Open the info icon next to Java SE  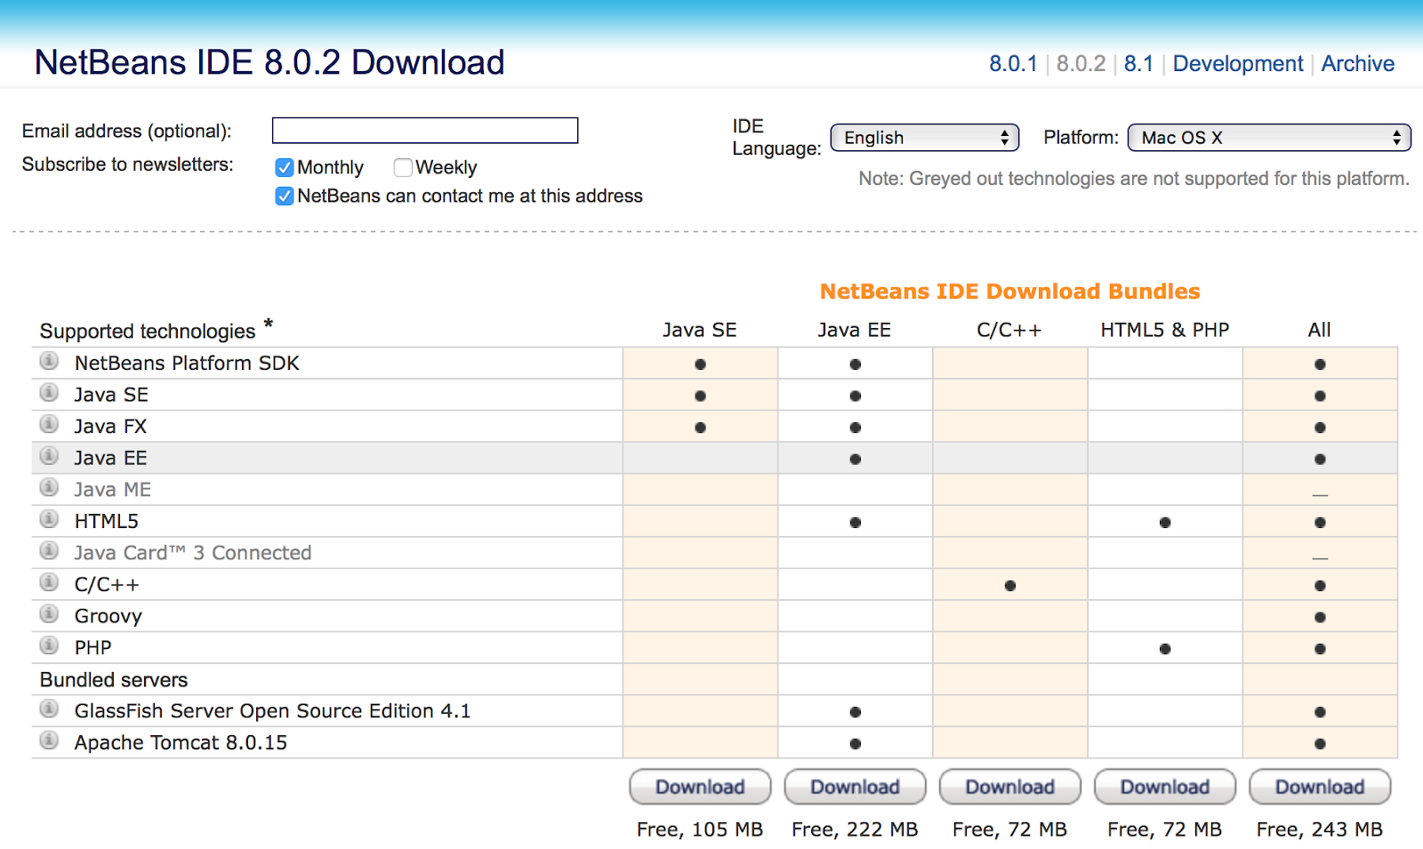[x=47, y=391]
